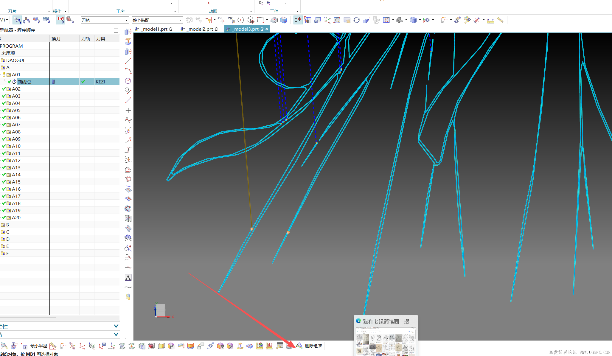
Task: Toggle the toolpath display icon
Action: (60, 20)
